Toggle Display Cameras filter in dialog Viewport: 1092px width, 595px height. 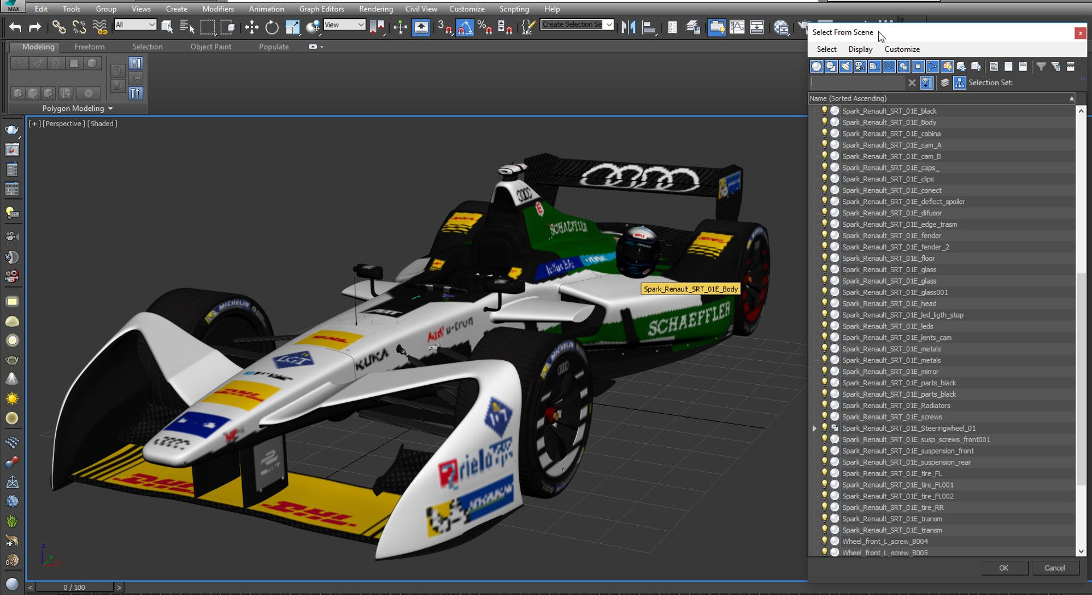(860, 66)
